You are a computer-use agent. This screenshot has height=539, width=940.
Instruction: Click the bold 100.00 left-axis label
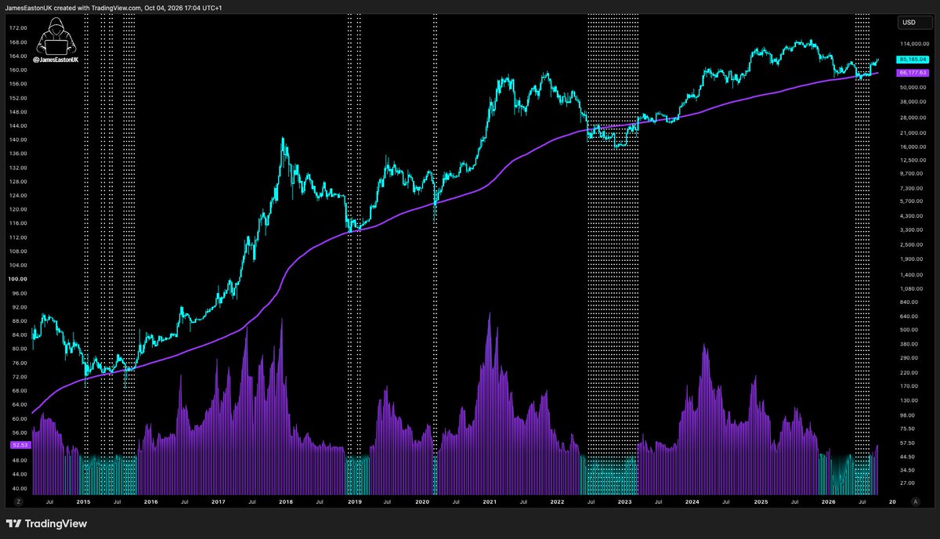pos(19,278)
